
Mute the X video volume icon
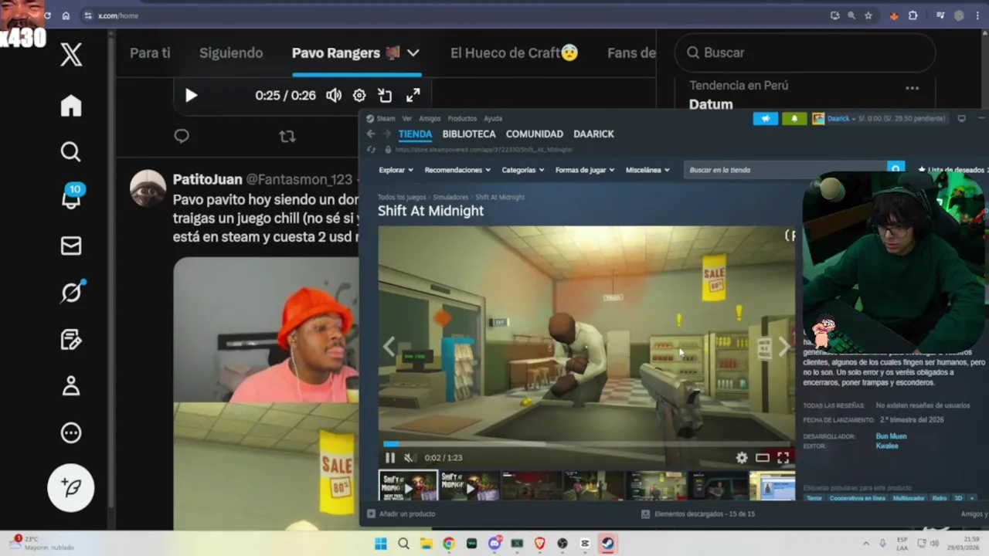pyautogui.click(x=334, y=95)
